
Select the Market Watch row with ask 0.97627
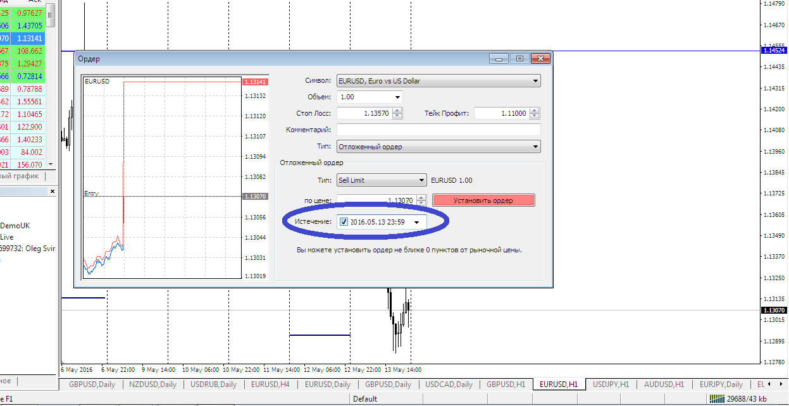pyautogui.click(x=23, y=13)
